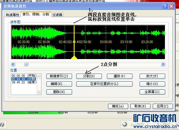Open full screen with 全屏幕[I]

[x=152, y=92]
